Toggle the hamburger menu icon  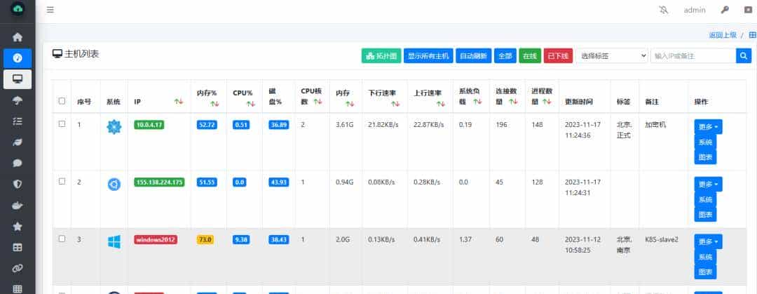tap(50, 10)
